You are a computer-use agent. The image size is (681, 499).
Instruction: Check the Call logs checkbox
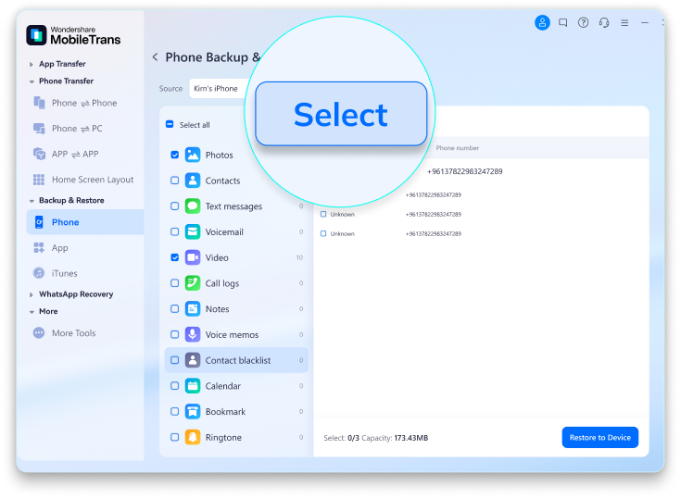174,283
